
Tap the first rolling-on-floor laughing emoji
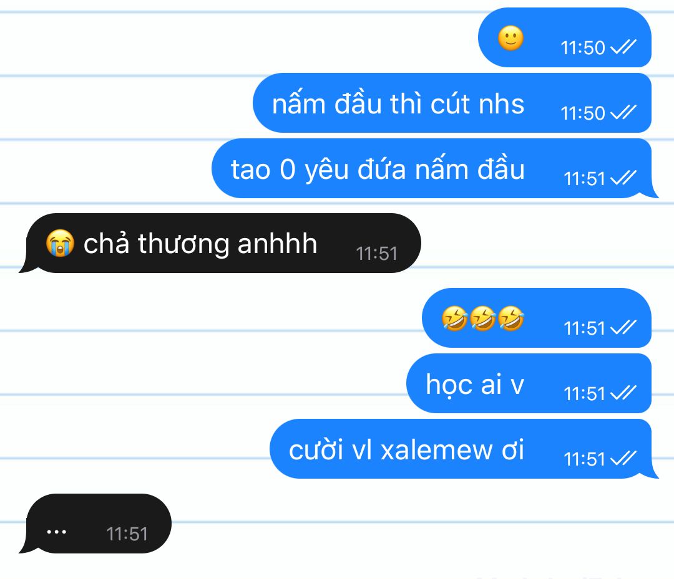pyautogui.click(x=454, y=318)
